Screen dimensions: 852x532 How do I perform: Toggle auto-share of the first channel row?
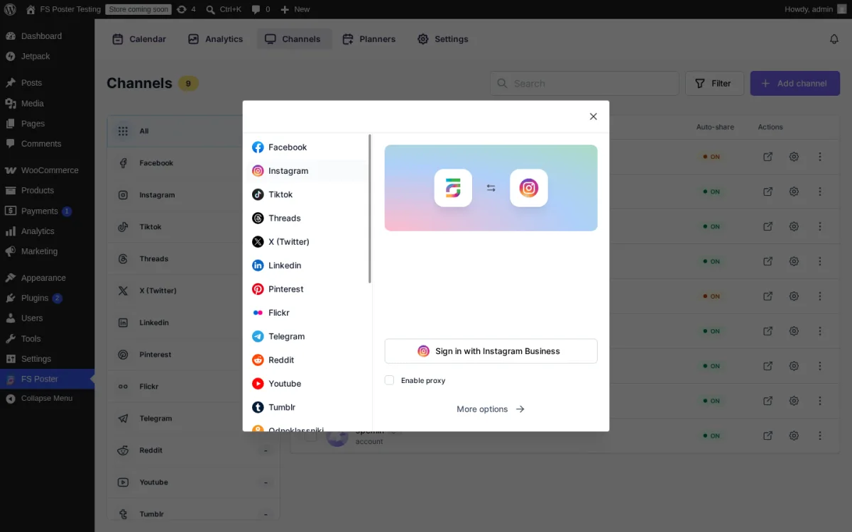[711, 157]
